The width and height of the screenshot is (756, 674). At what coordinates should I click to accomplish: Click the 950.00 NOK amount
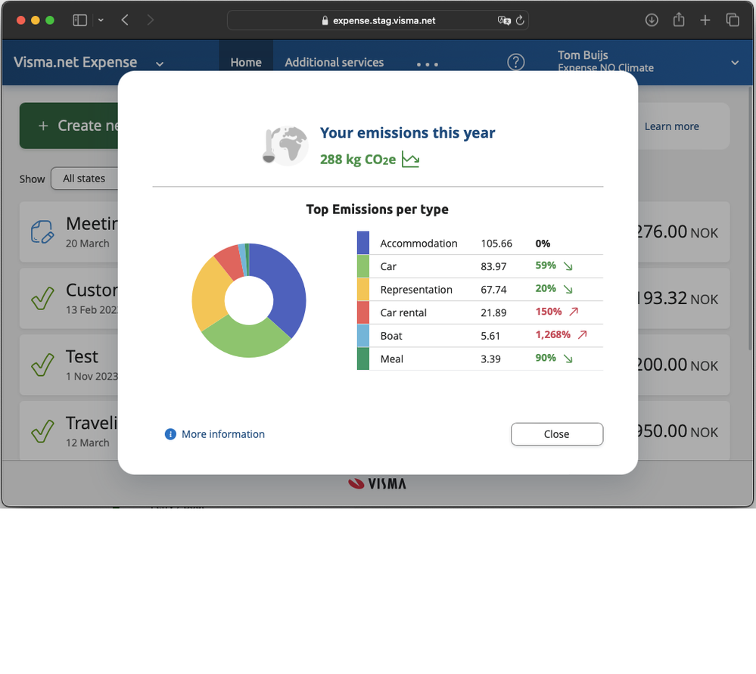tap(677, 431)
